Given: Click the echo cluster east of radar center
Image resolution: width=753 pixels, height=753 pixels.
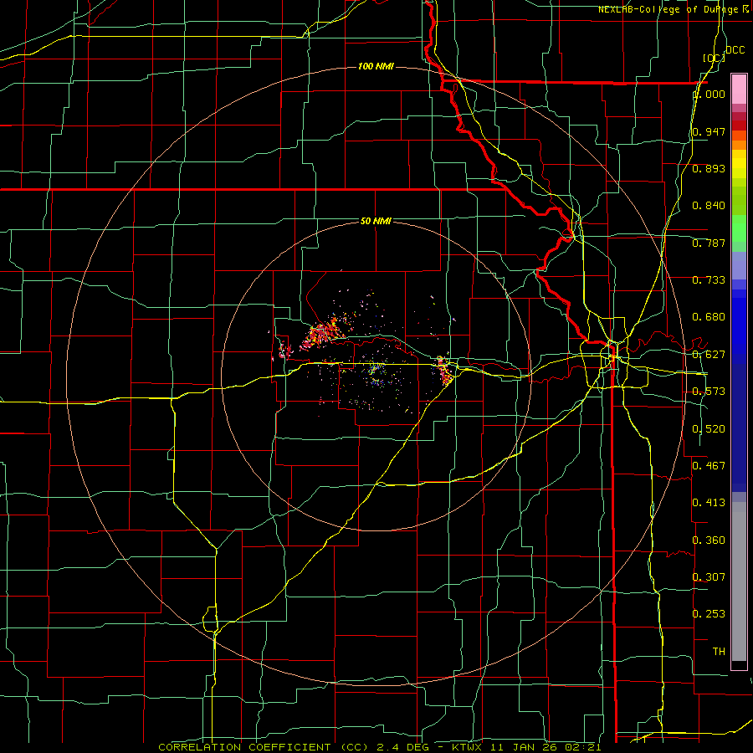Looking at the screenshot, I should [444, 370].
